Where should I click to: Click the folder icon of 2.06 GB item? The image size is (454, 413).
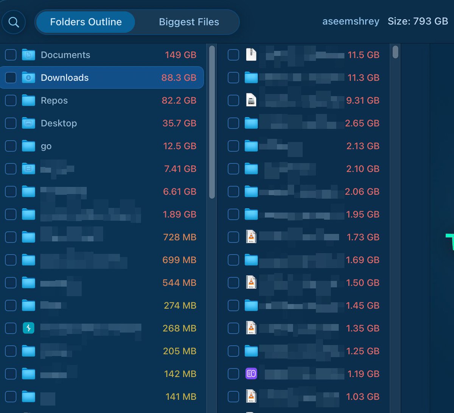[251, 191]
